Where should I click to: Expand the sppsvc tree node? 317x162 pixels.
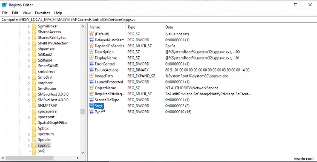click(x=29, y=145)
